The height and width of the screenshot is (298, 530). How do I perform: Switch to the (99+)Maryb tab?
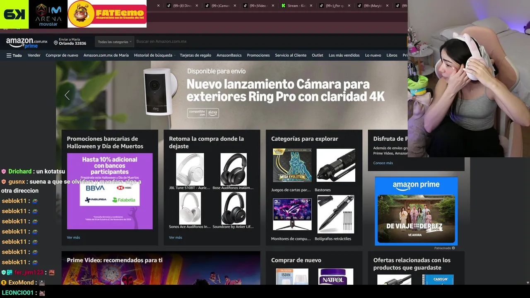pyautogui.click(x=373, y=6)
